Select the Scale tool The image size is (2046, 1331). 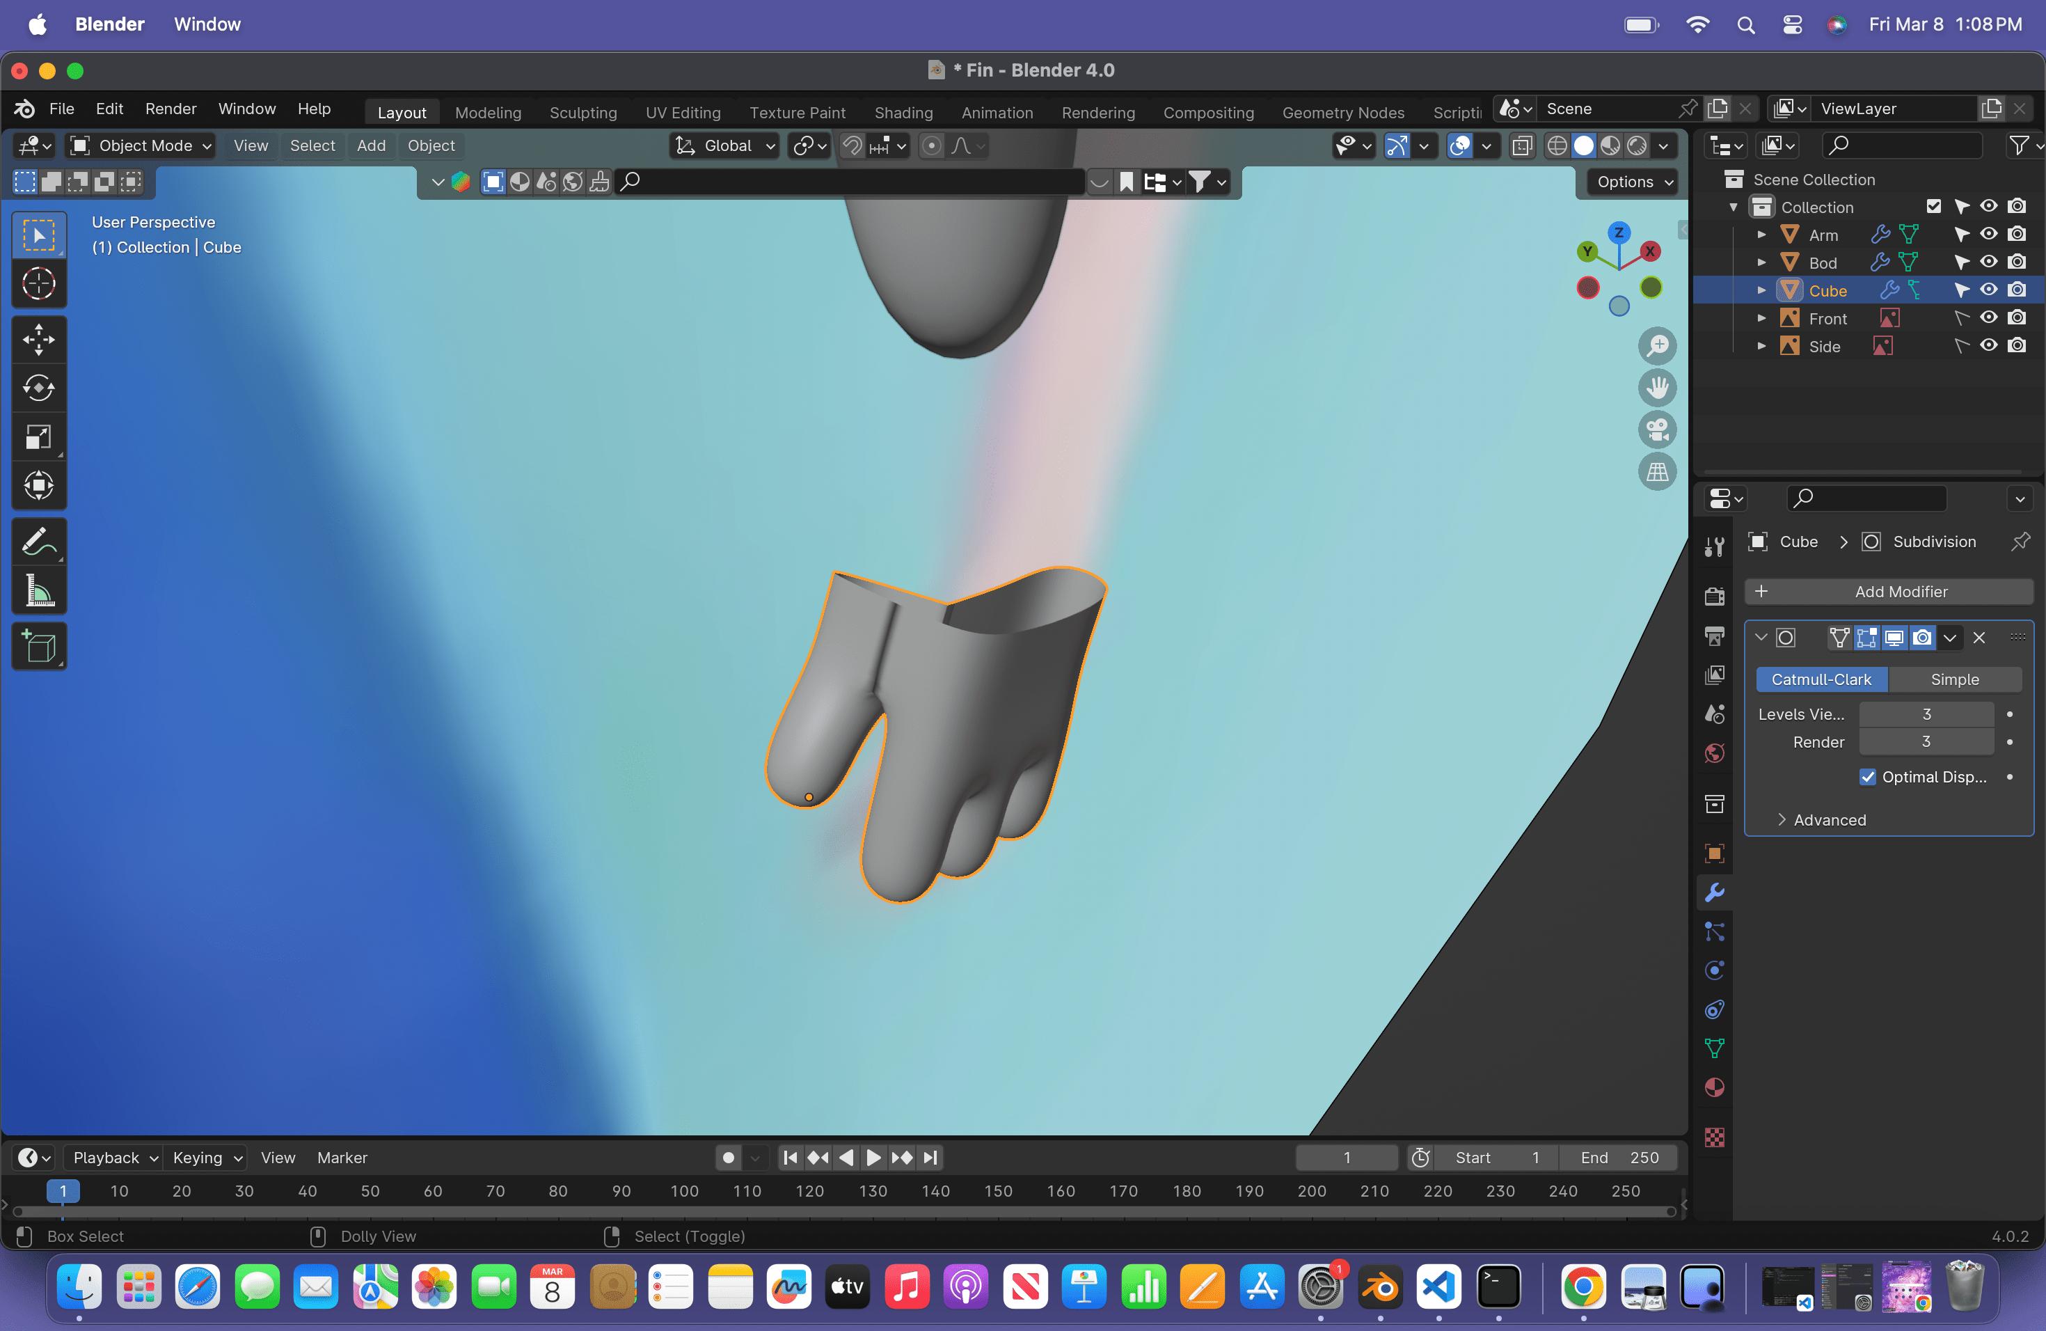39,436
